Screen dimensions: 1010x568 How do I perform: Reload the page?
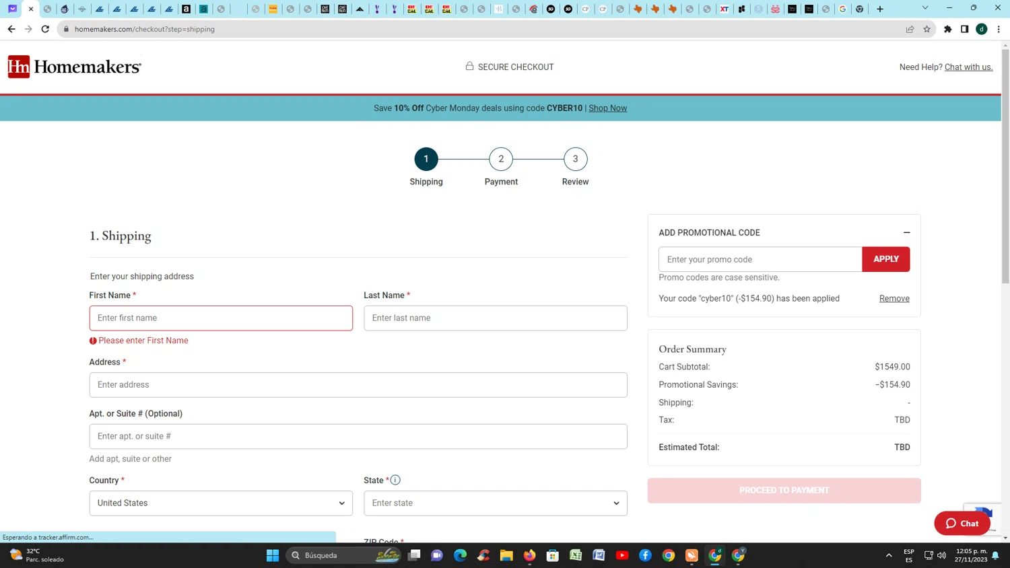tap(45, 29)
